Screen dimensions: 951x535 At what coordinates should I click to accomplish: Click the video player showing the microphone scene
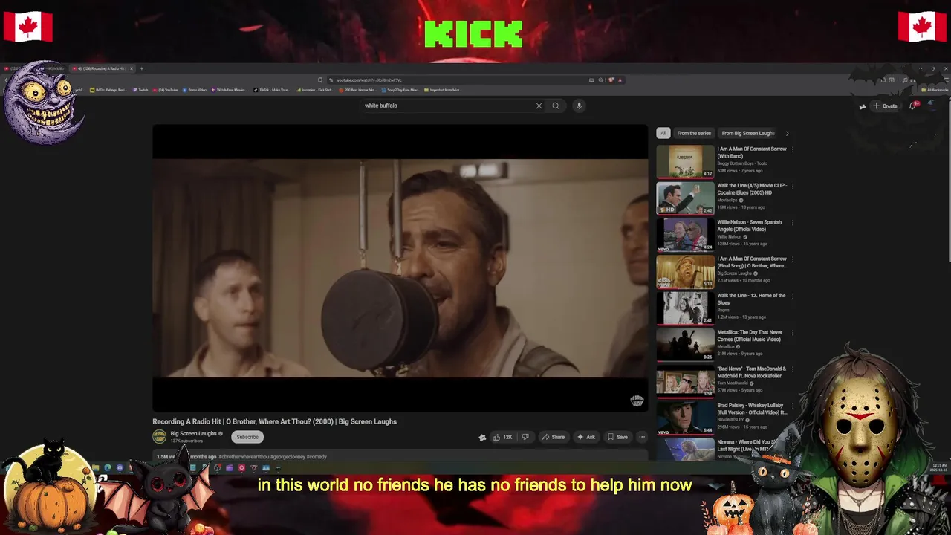(x=400, y=267)
